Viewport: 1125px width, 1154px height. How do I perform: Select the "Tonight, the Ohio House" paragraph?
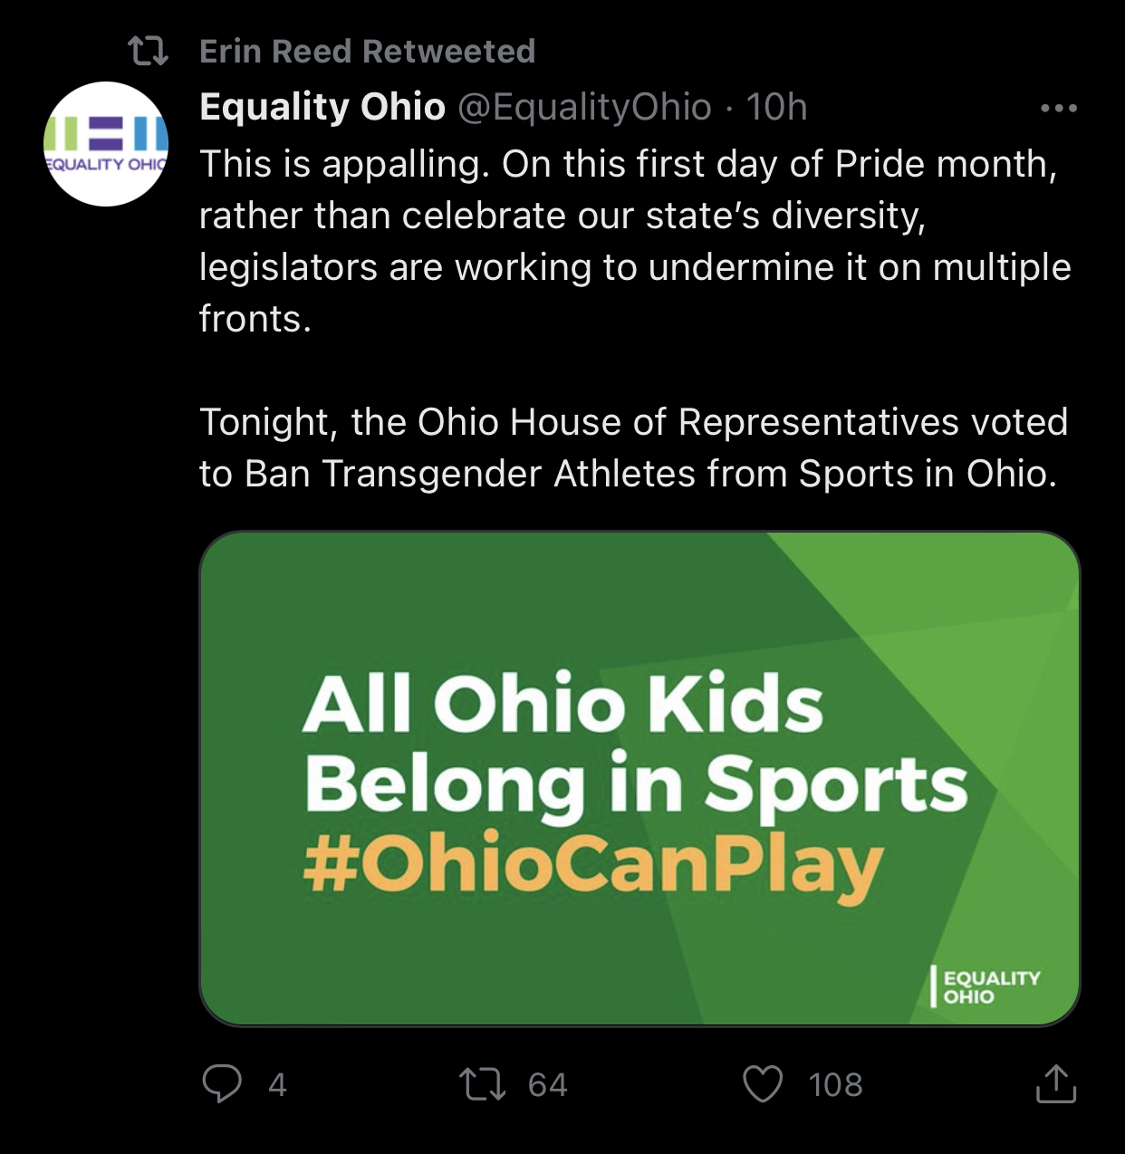pos(634,447)
